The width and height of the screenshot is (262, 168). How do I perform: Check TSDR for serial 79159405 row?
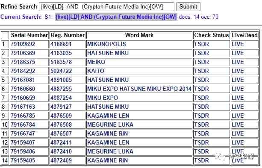(201, 160)
